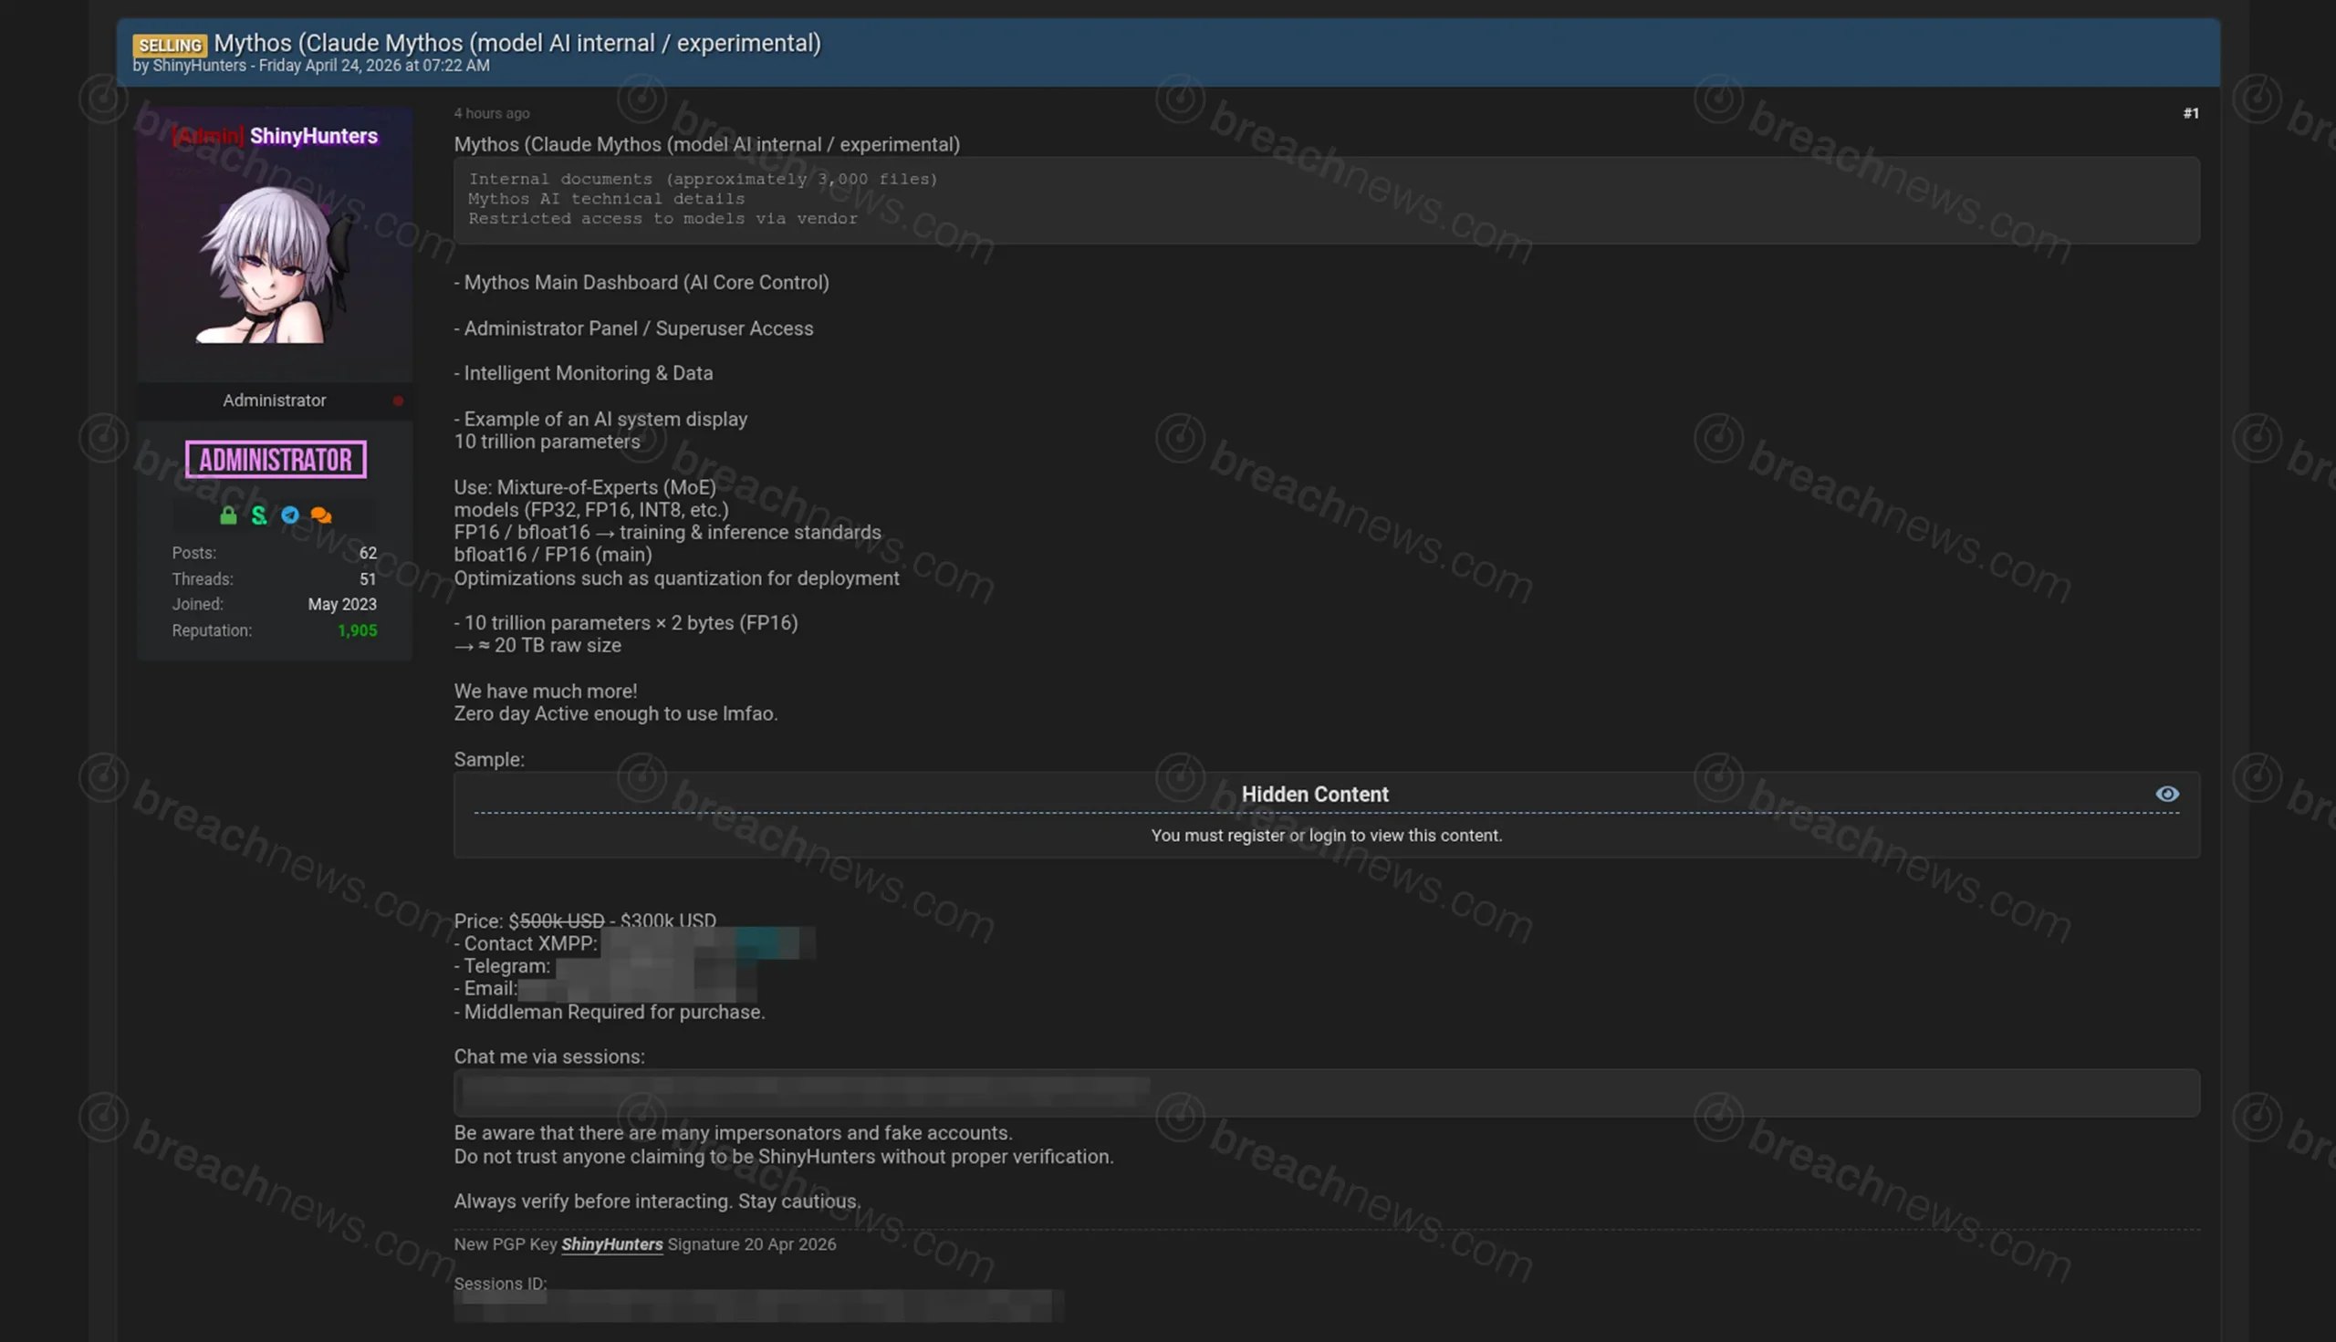Click the #1 post number link
2336x1342 pixels.
pyautogui.click(x=2190, y=113)
